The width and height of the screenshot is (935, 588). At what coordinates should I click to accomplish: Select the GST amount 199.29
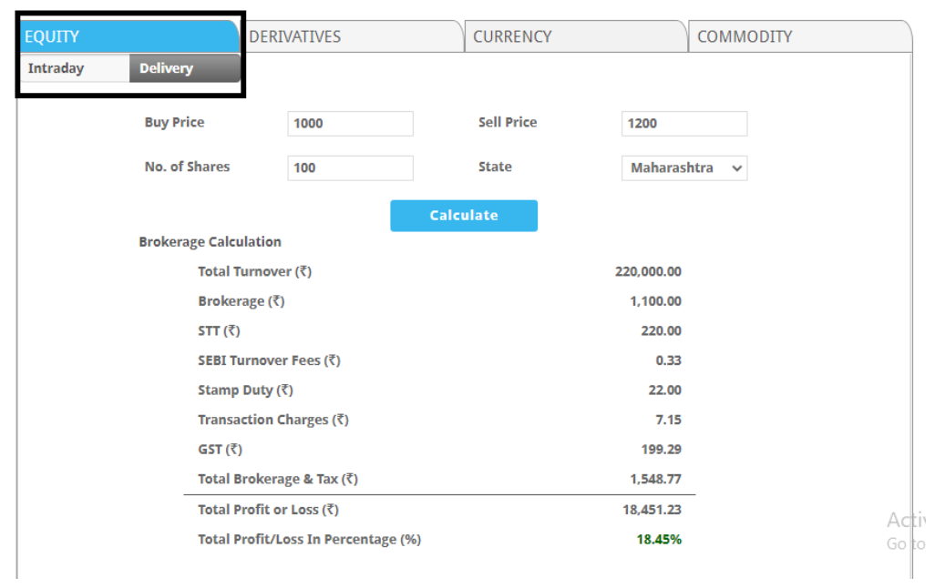(x=661, y=450)
